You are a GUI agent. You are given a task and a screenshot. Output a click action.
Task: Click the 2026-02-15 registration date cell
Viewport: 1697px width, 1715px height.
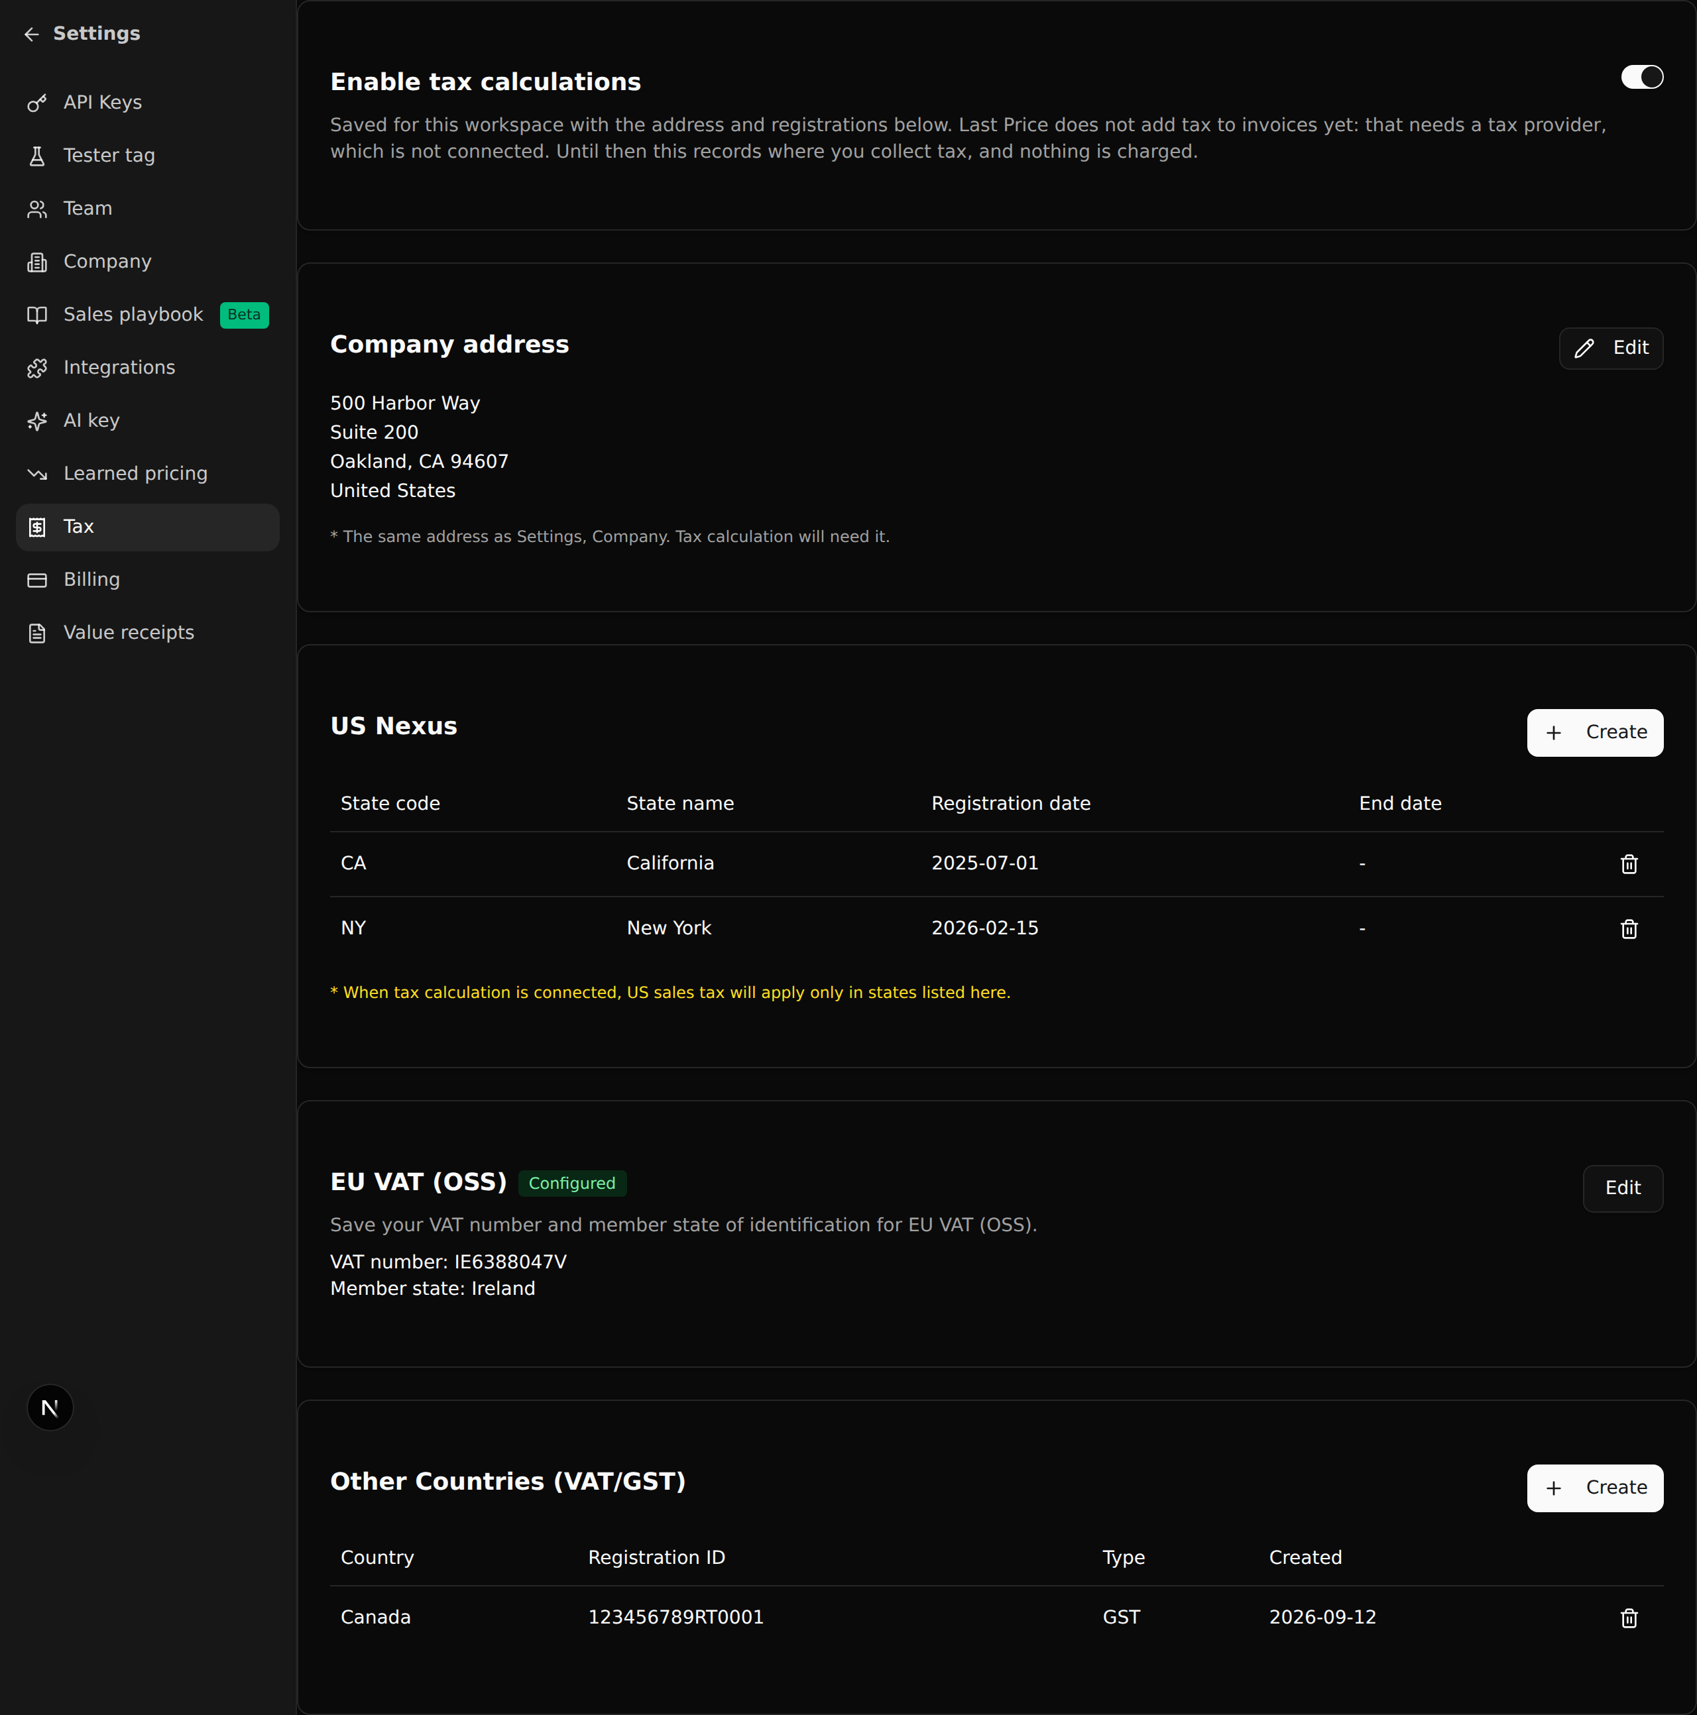(985, 928)
